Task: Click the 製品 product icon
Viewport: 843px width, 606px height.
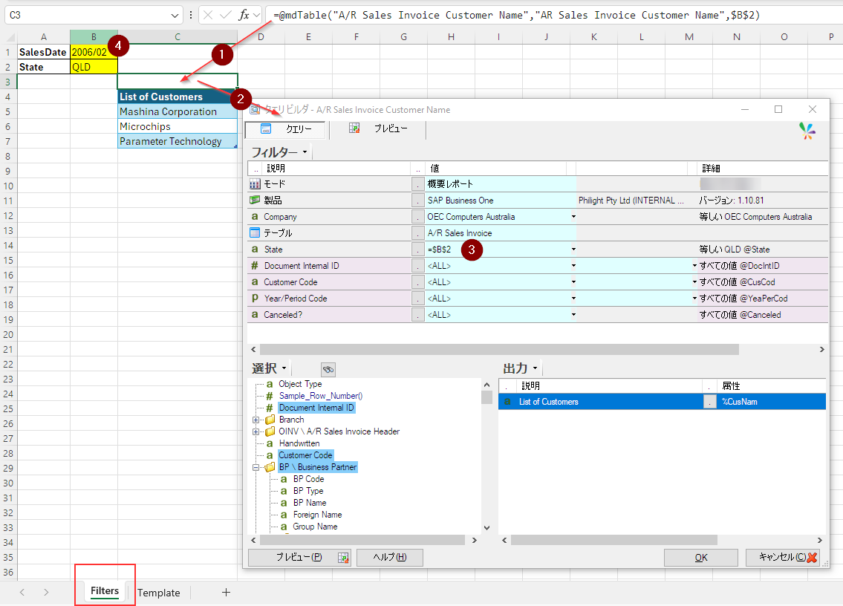Action: pos(255,200)
